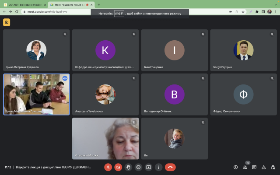Image resolution: width=280 pixels, height=175 pixels.
Task: Select your own tile labeled Ви
Action: pos(175,138)
